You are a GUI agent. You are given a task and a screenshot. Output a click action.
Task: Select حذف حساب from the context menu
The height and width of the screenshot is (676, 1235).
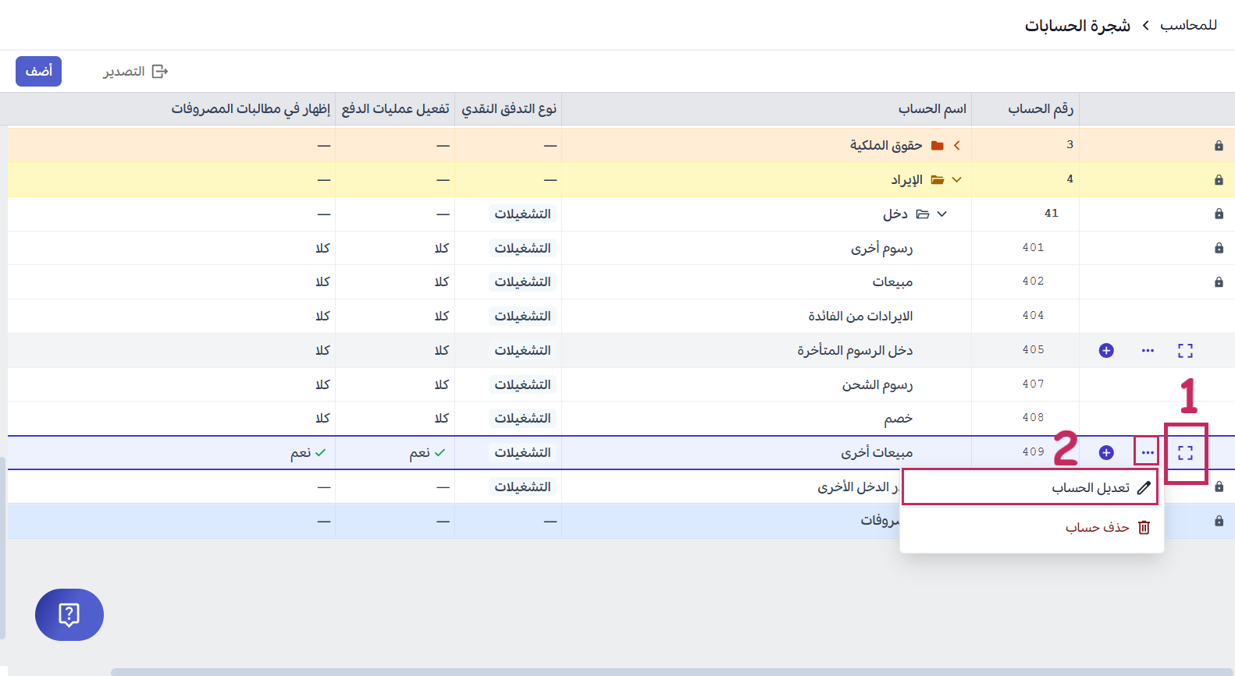pyautogui.click(x=1030, y=528)
